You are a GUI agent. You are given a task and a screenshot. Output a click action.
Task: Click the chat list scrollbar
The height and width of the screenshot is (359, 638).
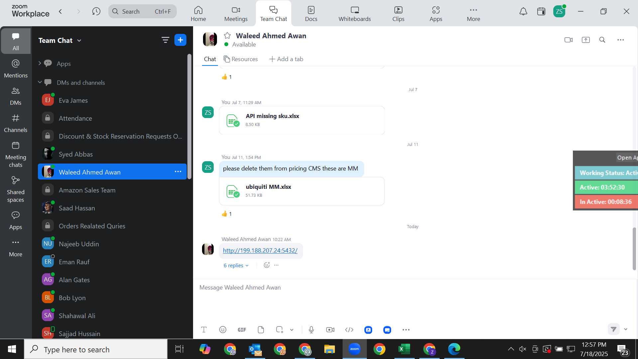coord(189,116)
